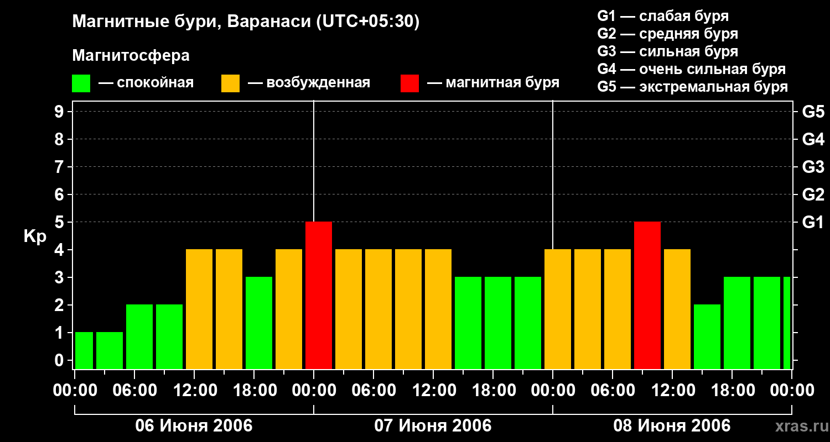Click the red 'магнитная буря' legend swatch
This screenshot has height=442, width=830.
pyautogui.click(x=409, y=83)
